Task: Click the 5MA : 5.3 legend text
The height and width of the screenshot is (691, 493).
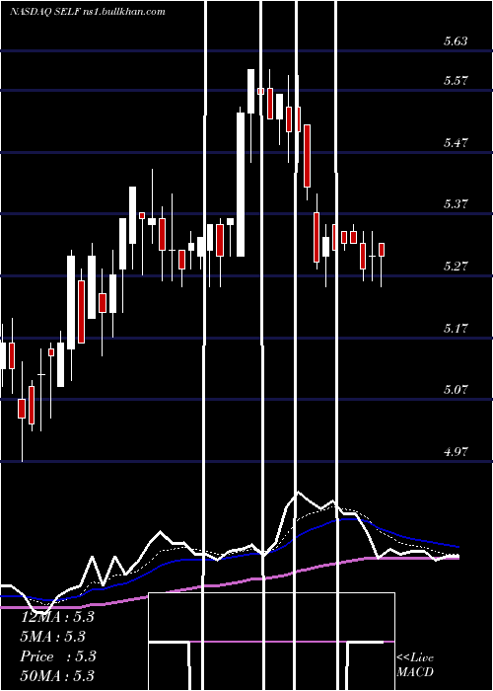Action: point(53,637)
